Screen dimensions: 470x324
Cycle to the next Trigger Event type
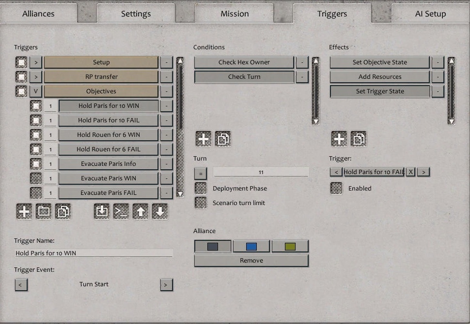coord(166,285)
